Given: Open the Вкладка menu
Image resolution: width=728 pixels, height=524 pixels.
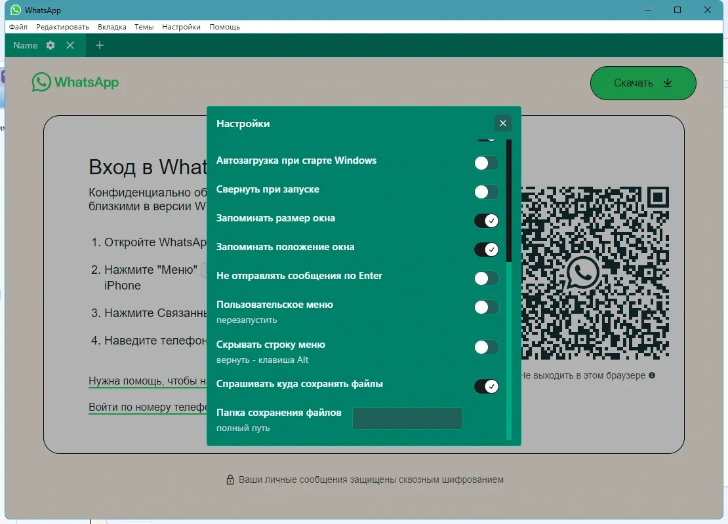Looking at the screenshot, I should pyautogui.click(x=112, y=27).
